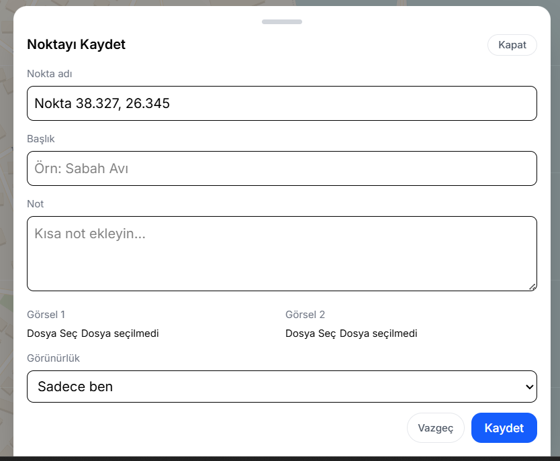Click the chevron arrow of visibility dropdown
Image resolution: width=560 pixels, height=461 pixels.
(529, 387)
